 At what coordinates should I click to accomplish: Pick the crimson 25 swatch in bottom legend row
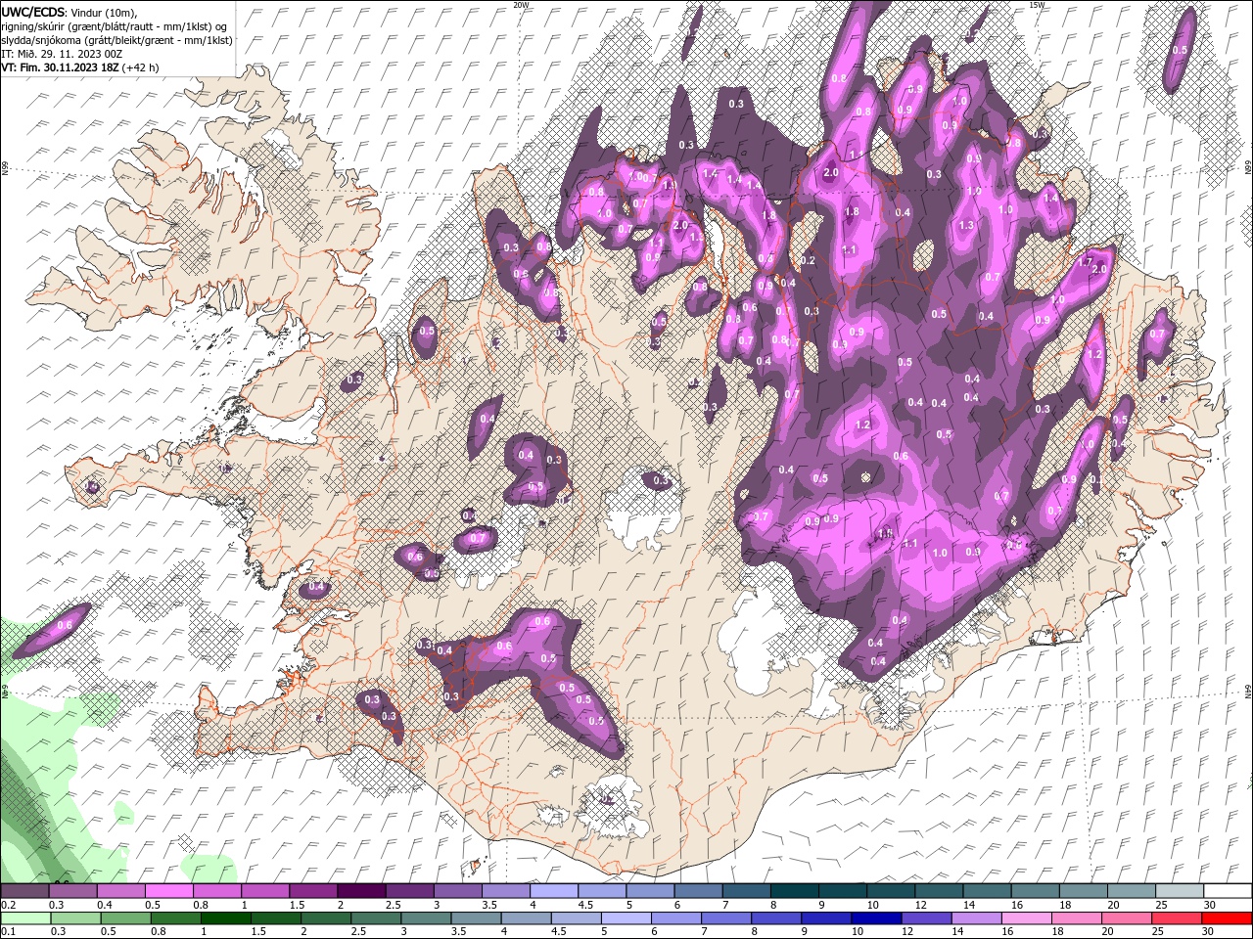(1176, 918)
